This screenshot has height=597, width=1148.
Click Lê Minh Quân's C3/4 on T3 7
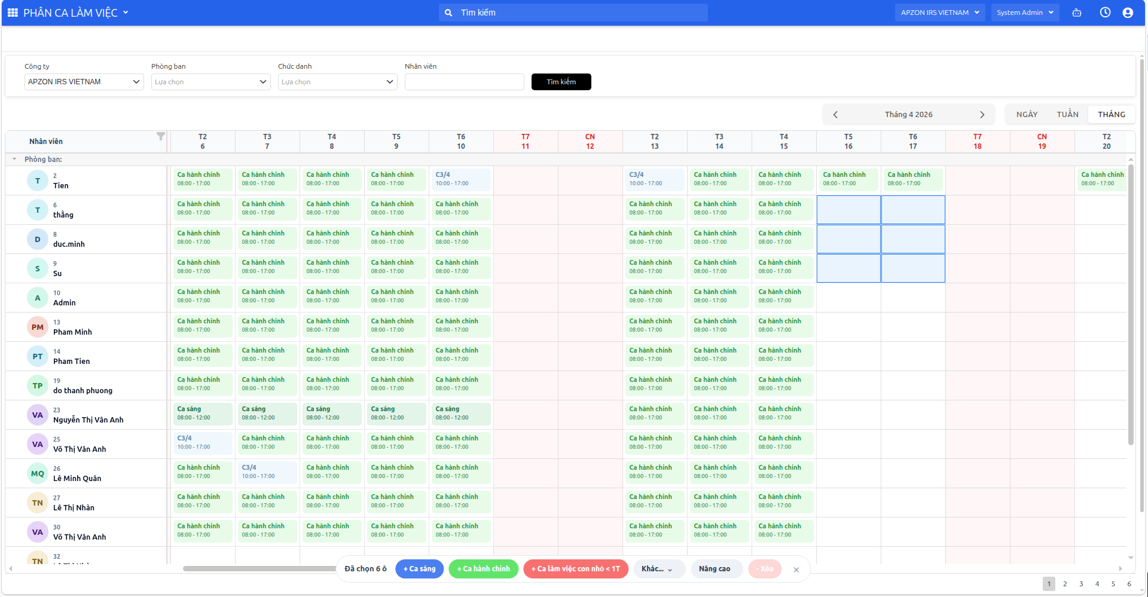click(x=267, y=472)
